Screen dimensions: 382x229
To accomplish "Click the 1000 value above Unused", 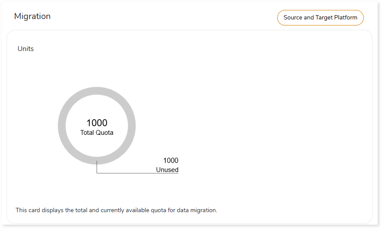I will 171,160.
